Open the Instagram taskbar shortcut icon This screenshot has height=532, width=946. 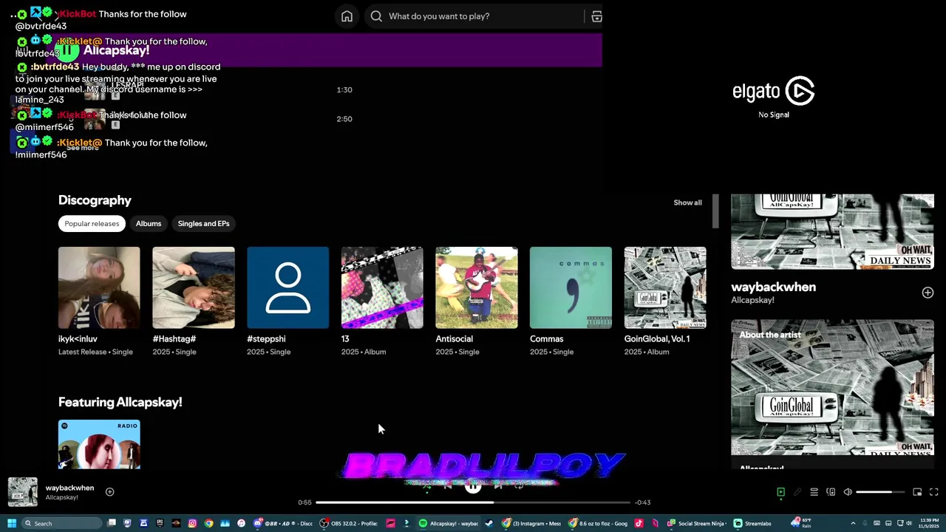[x=192, y=523]
